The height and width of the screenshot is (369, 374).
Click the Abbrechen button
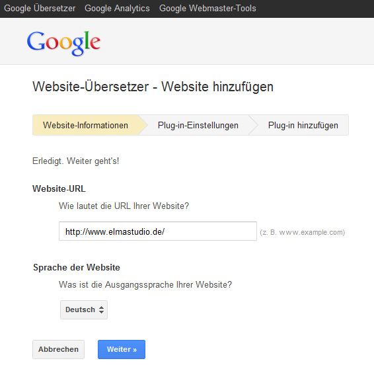[x=58, y=349]
